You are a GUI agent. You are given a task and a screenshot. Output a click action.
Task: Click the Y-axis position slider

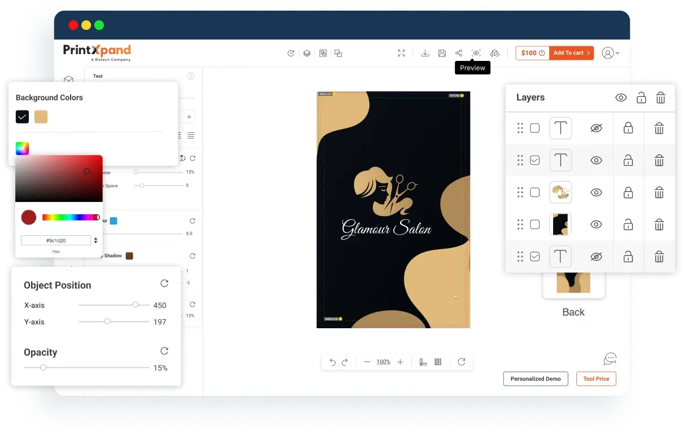point(114,321)
